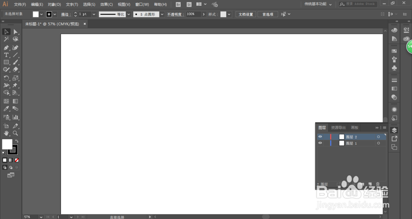The height and width of the screenshot is (219, 412).
Task: Open the 编辑(E) menu
Action: tap(37, 5)
